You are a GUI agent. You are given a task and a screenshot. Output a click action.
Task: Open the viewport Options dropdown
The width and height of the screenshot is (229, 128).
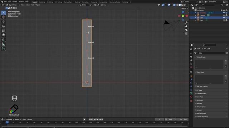click(x=185, y=8)
